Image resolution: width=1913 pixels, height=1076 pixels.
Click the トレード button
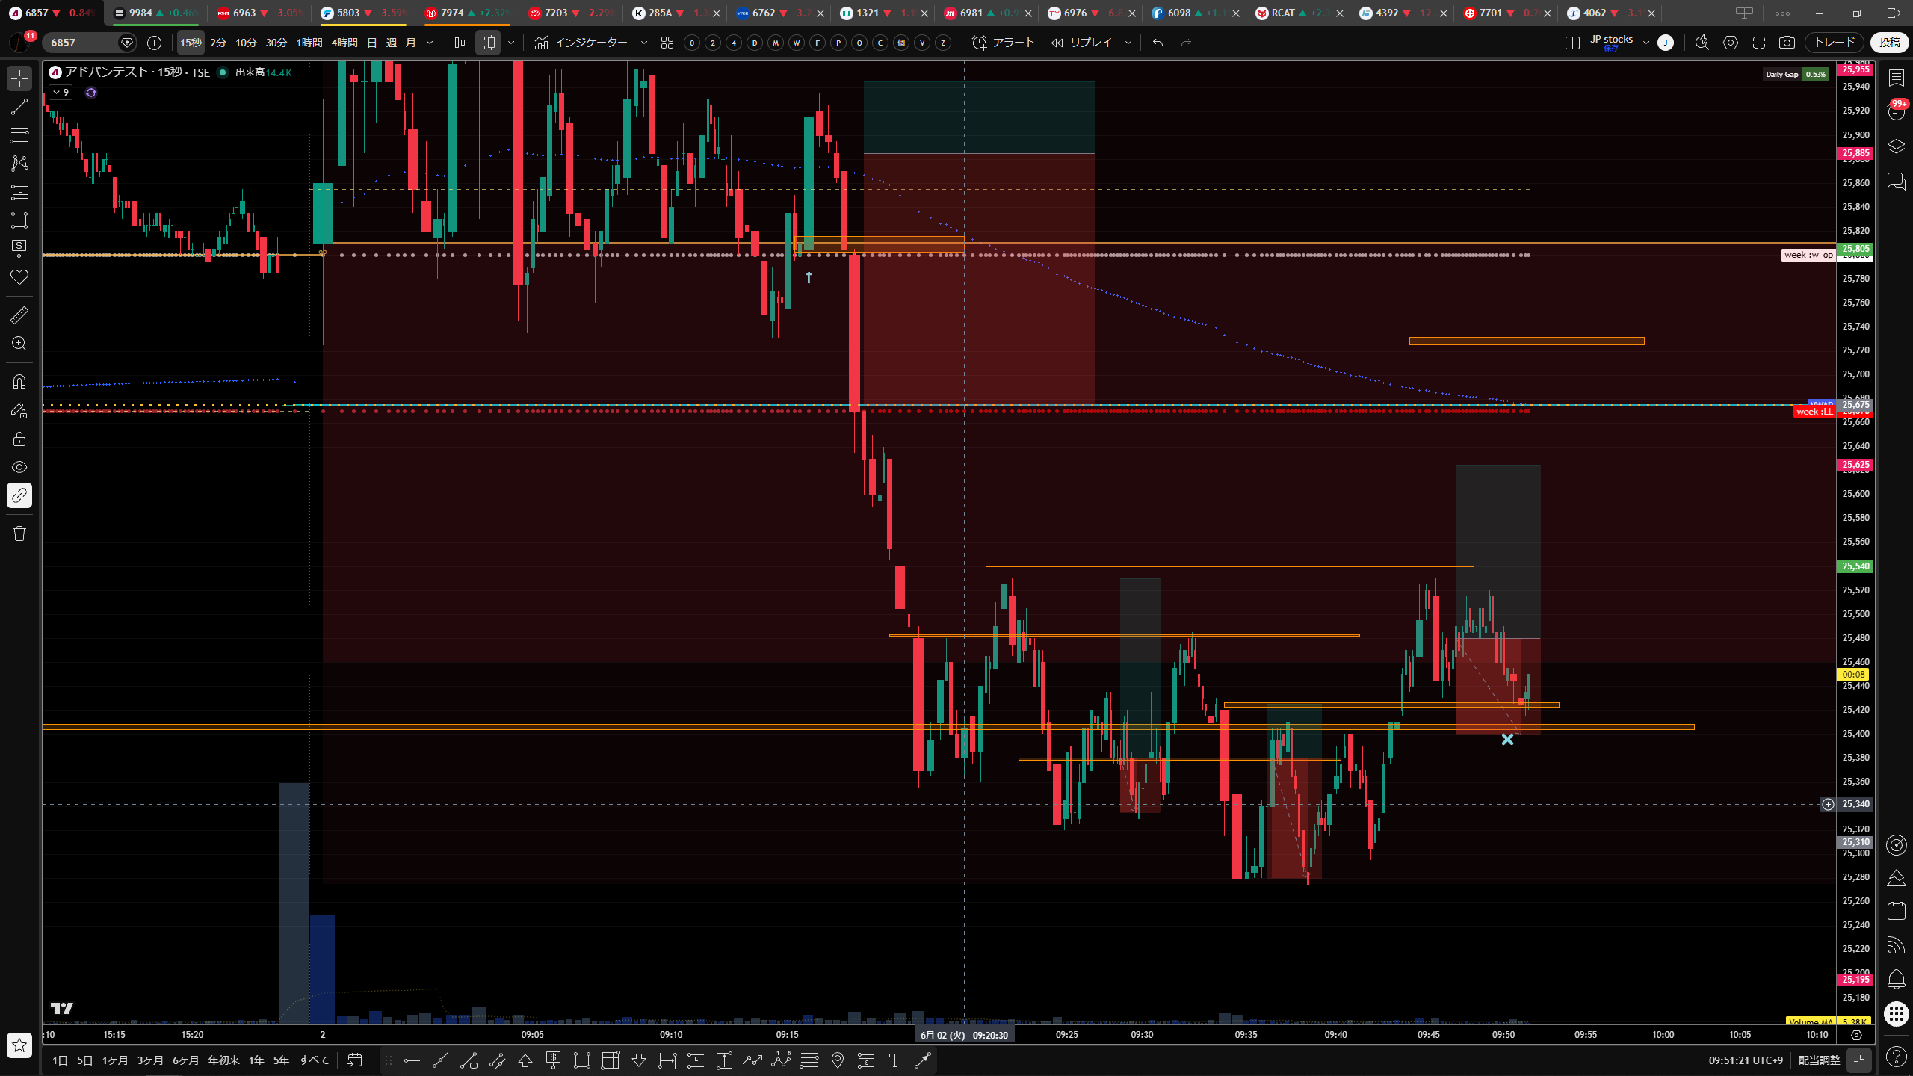coord(1834,43)
